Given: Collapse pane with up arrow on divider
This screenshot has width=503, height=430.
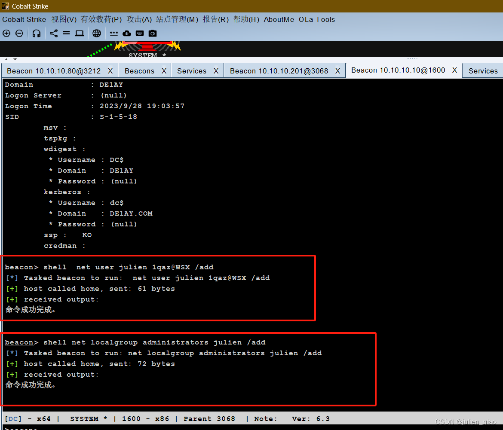Looking at the screenshot, I should 6,59.
